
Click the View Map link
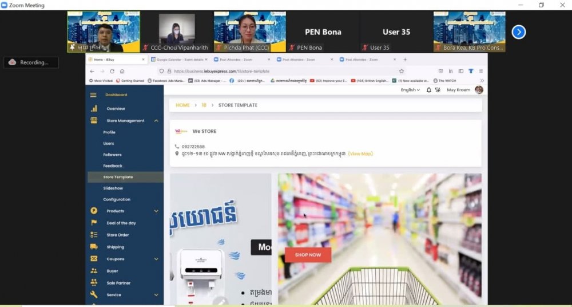[360, 153]
